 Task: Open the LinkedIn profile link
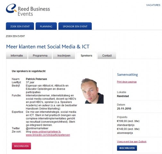tap(48, 135)
